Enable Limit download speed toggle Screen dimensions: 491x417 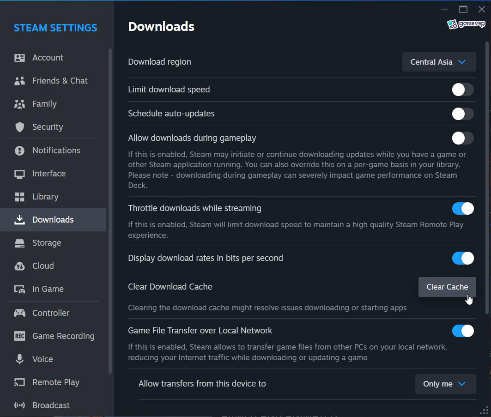[462, 90]
